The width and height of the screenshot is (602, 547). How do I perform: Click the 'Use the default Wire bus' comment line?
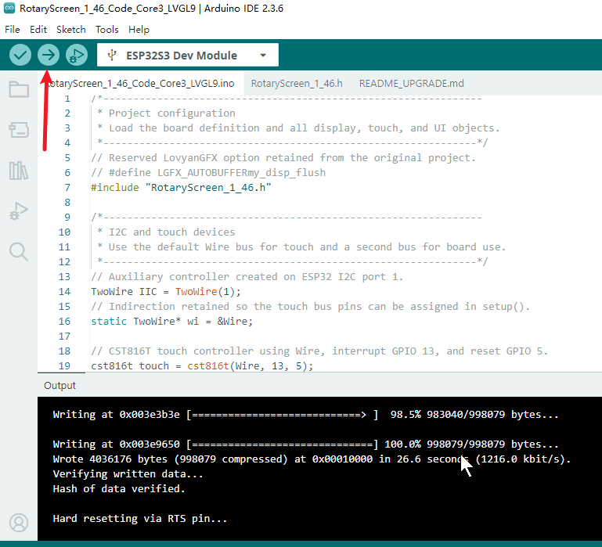[301, 247]
